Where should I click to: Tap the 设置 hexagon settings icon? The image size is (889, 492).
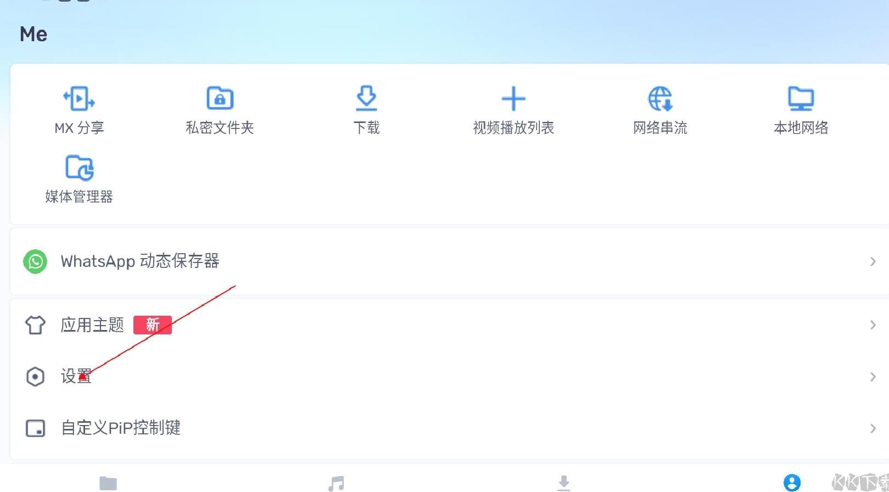(35, 377)
